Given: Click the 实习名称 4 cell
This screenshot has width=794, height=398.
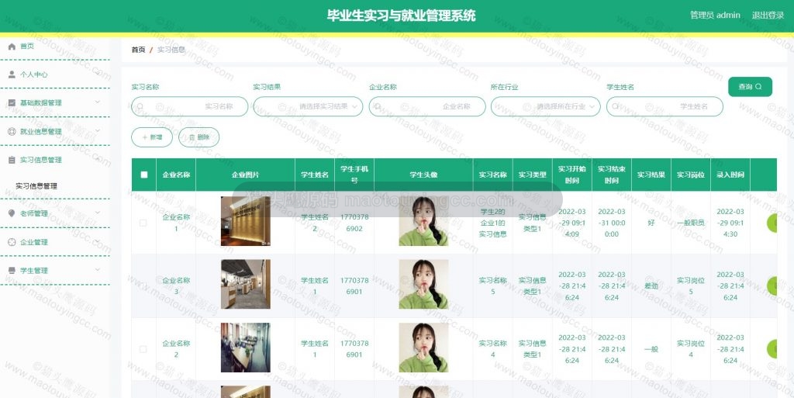Looking at the screenshot, I should [x=493, y=349].
